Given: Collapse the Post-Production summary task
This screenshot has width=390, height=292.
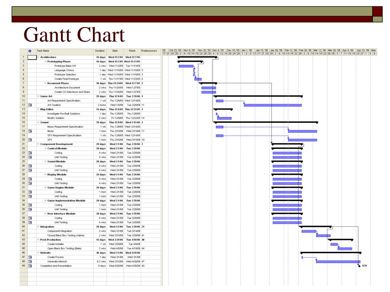Looking at the screenshot, I should [x=38, y=240].
